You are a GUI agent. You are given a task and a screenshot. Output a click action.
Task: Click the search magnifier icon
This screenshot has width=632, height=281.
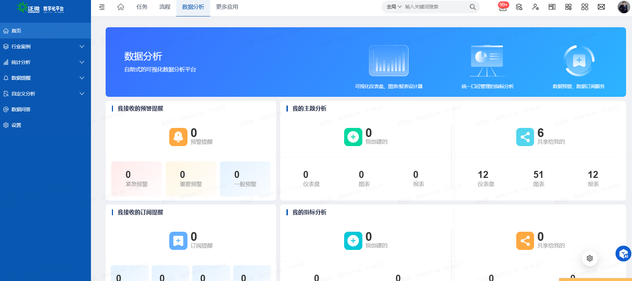473,7
